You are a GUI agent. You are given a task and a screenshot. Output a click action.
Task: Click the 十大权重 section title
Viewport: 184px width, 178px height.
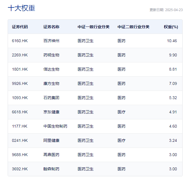21,8
